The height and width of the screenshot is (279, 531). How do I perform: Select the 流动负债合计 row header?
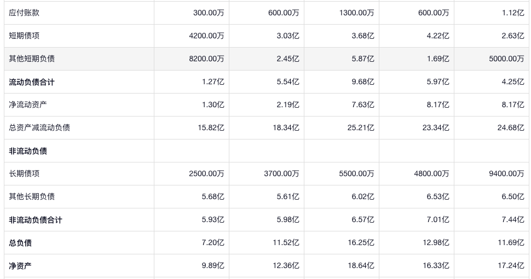tap(32, 82)
